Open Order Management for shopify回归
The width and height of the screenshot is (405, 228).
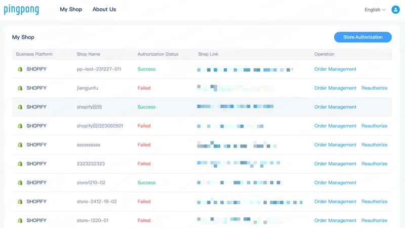tap(335, 107)
